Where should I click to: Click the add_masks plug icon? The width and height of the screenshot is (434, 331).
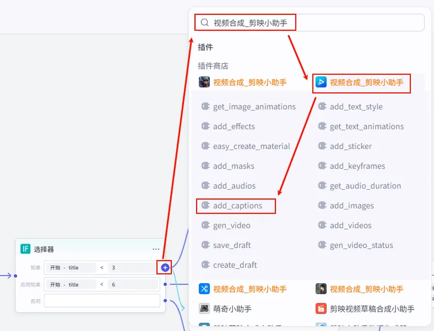205,166
